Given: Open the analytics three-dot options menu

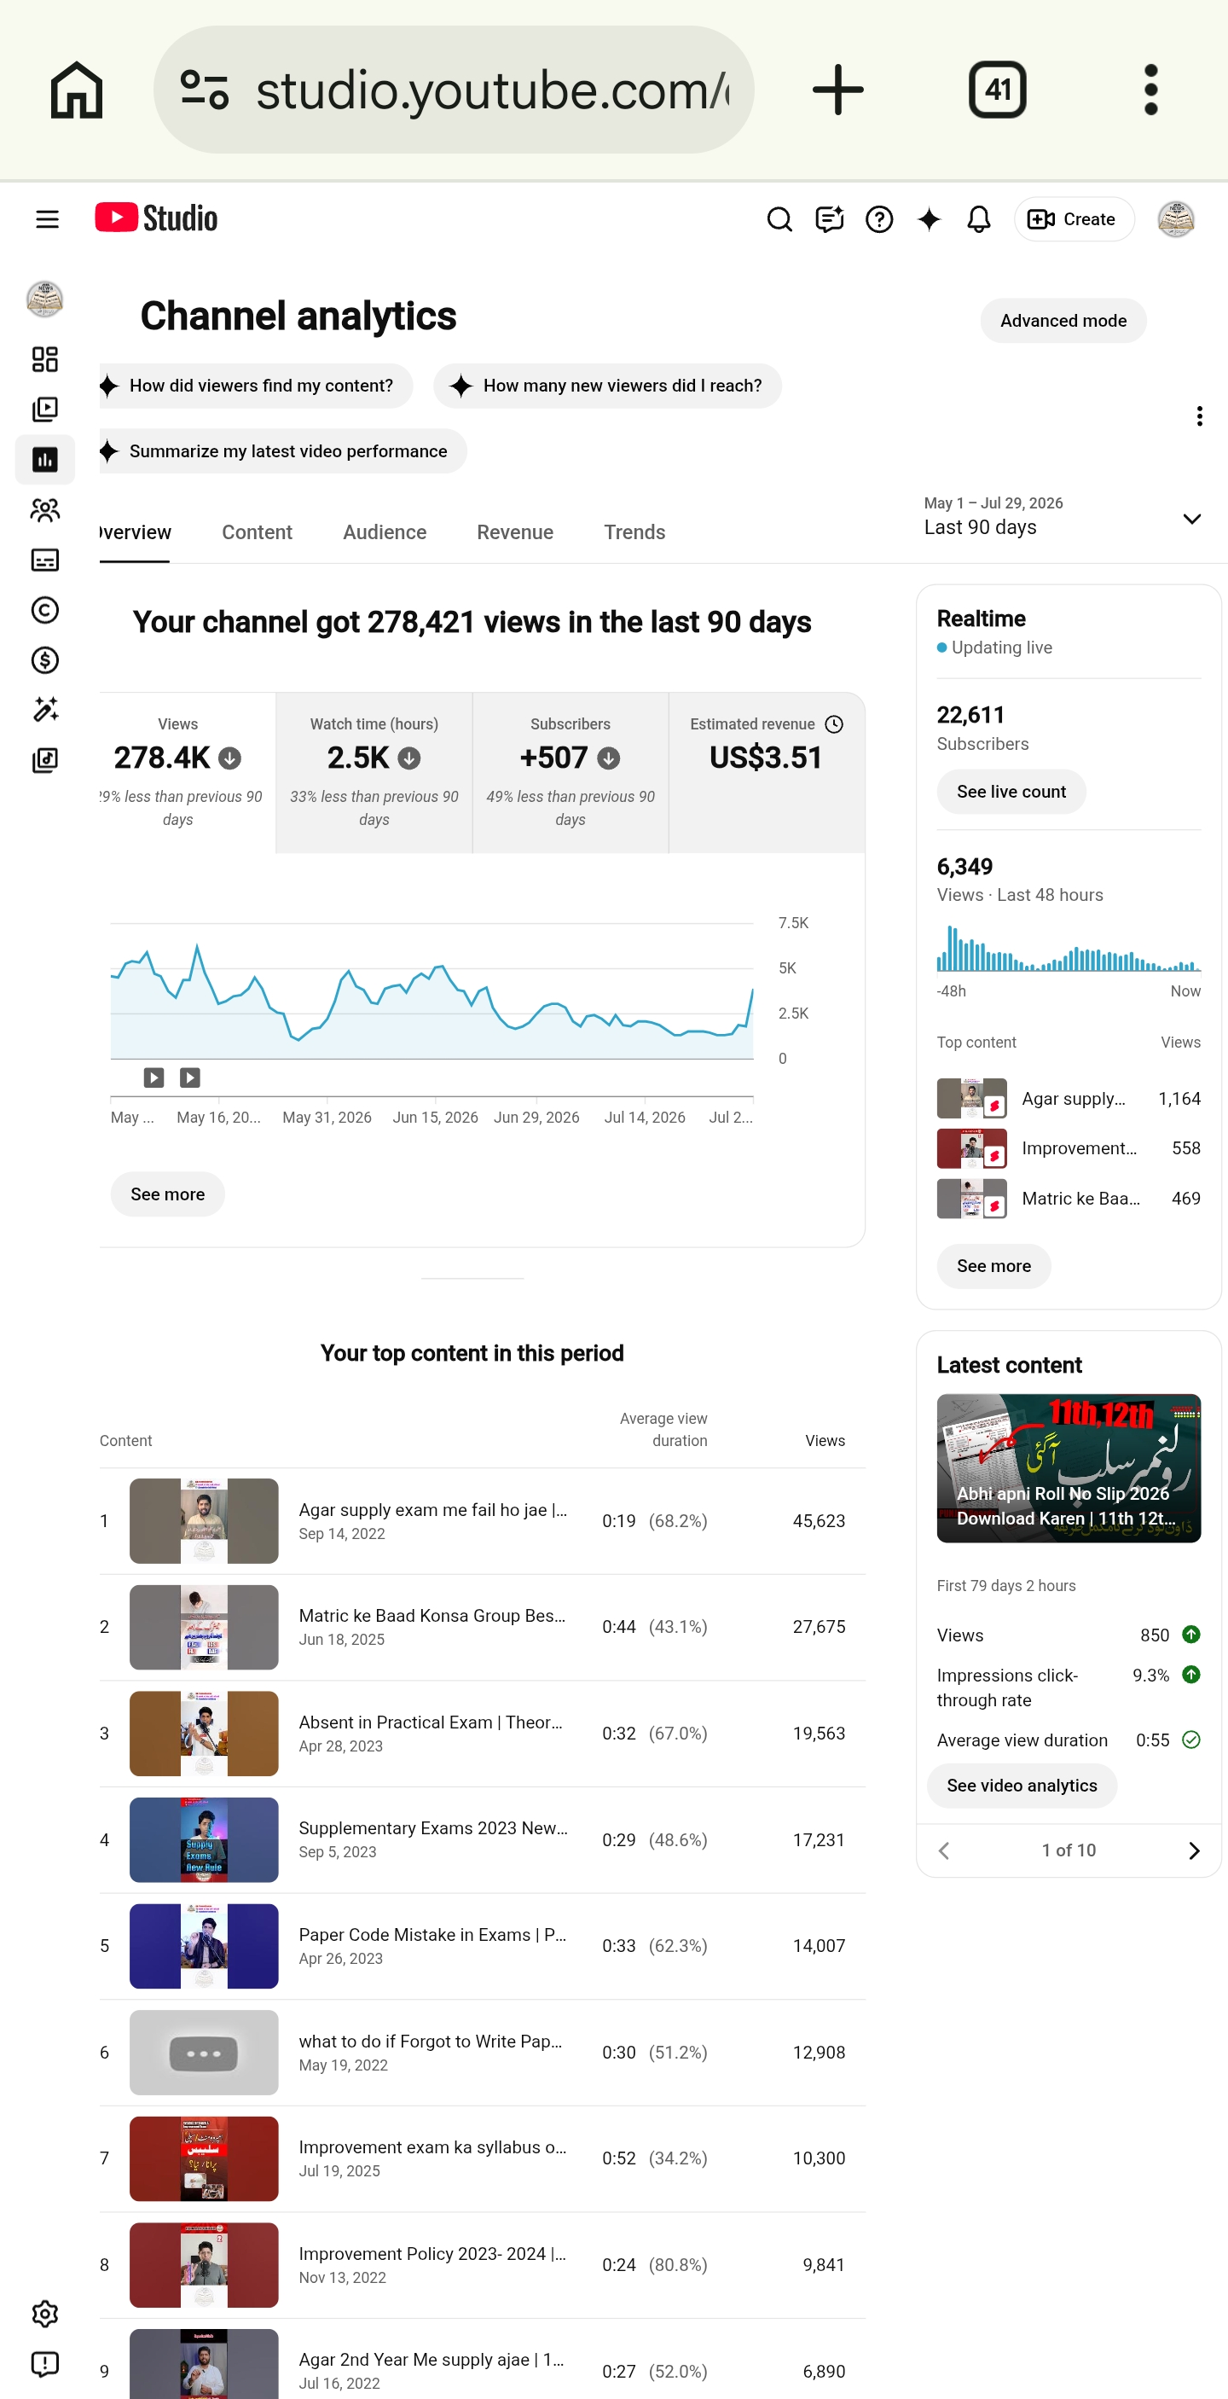Looking at the screenshot, I should click(1199, 416).
